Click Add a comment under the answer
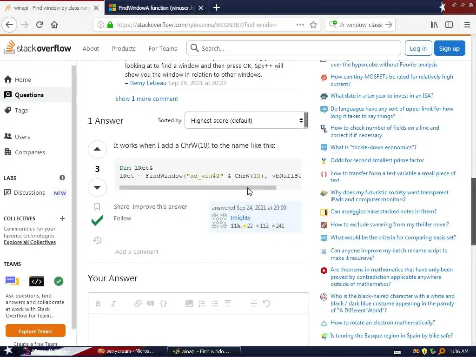Screen dimensions: 476x357 click(x=137, y=251)
